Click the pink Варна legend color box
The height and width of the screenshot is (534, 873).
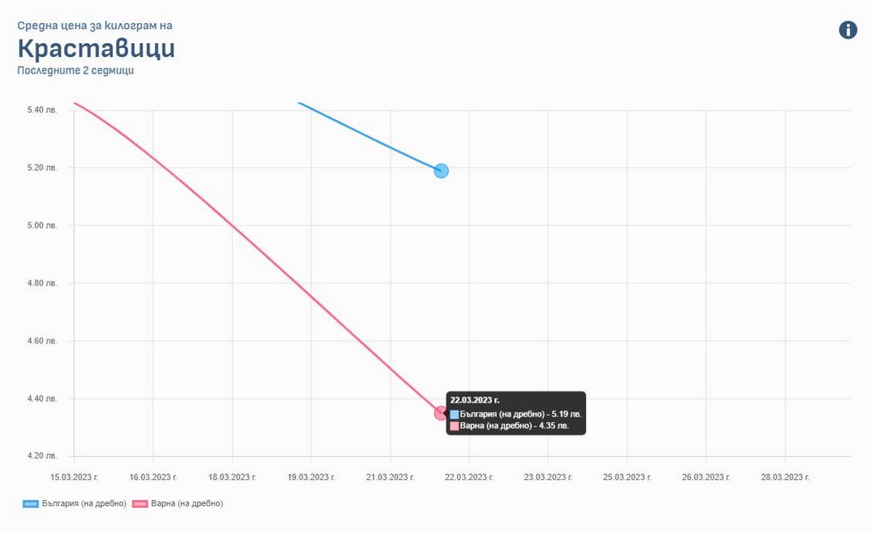click(140, 503)
